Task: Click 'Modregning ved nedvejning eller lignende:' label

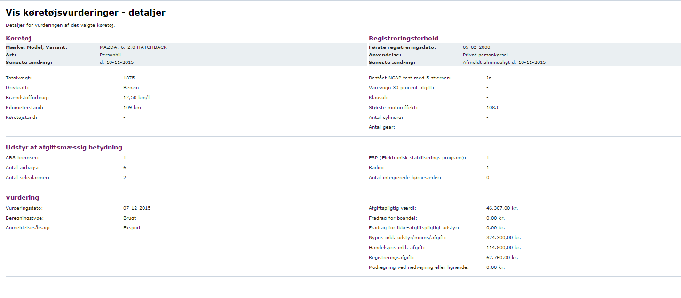Action: point(419,267)
